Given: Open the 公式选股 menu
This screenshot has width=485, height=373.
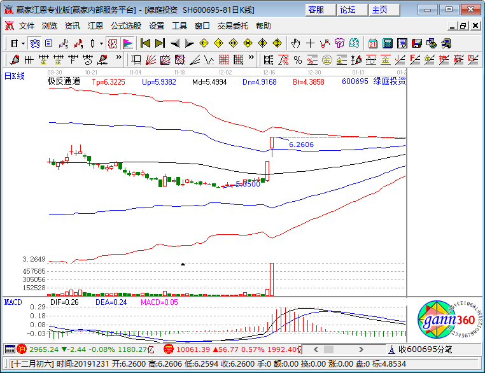Looking at the screenshot, I should 126,26.
